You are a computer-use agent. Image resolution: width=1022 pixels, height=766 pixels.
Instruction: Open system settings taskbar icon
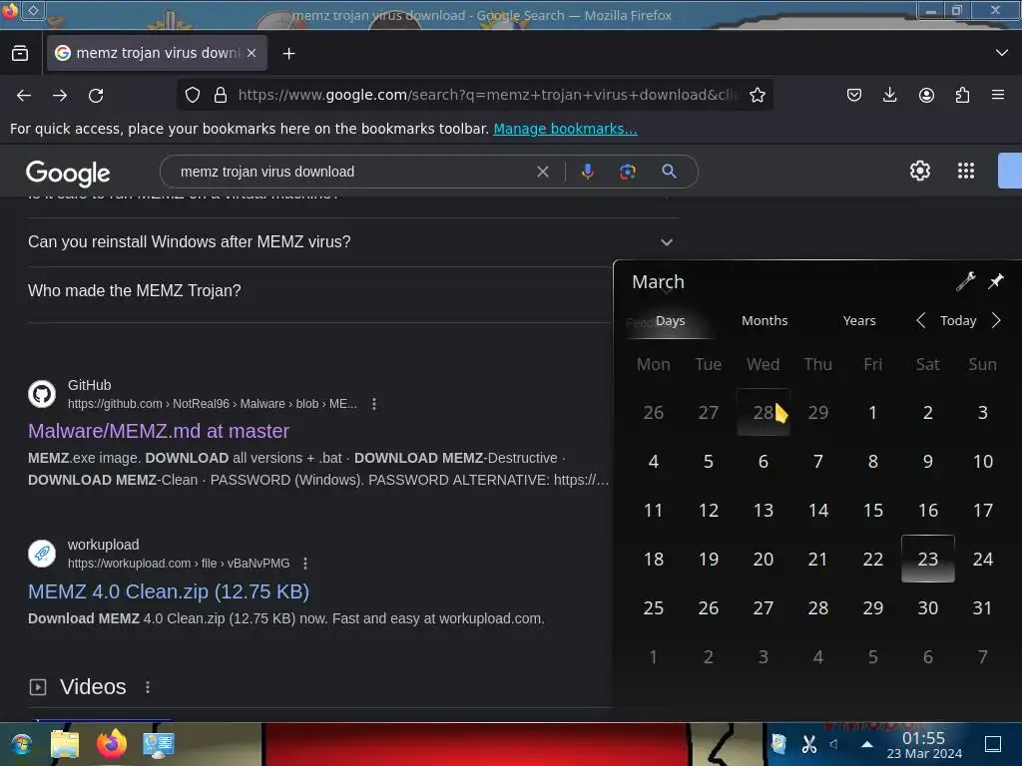pos(159,744)
